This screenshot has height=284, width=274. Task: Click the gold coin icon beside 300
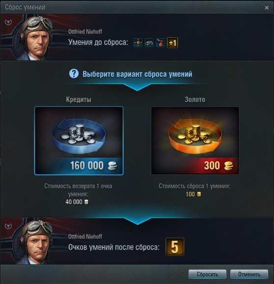click(228, 166)
